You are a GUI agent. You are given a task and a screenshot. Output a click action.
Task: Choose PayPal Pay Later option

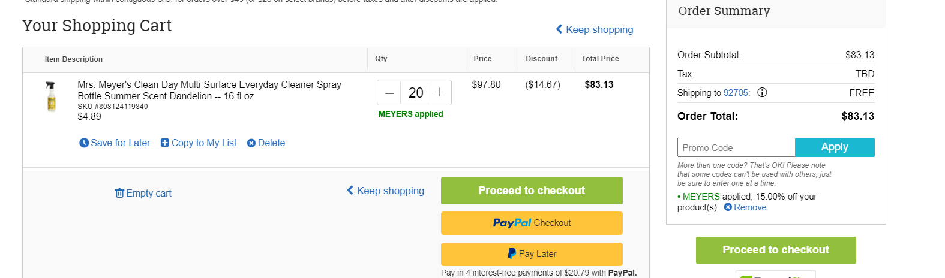pos(532,254)
